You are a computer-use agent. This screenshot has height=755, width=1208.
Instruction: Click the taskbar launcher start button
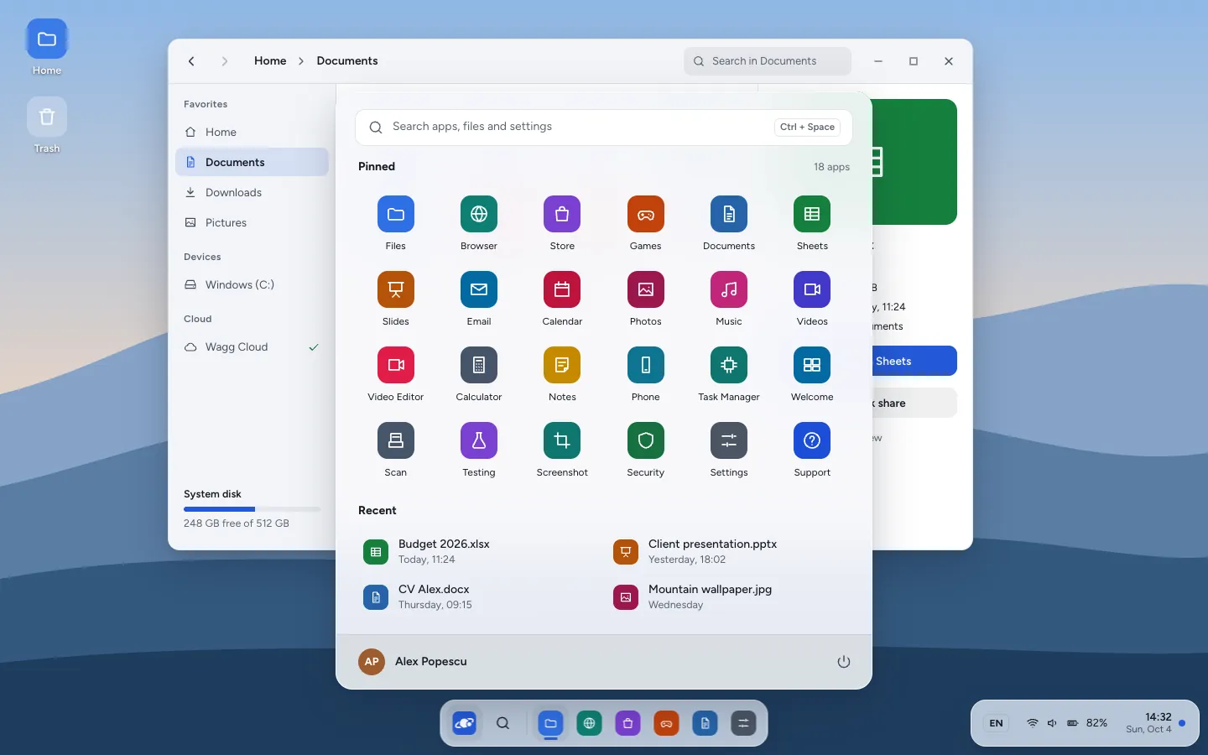pyautogui.click(x=464, y=723)
